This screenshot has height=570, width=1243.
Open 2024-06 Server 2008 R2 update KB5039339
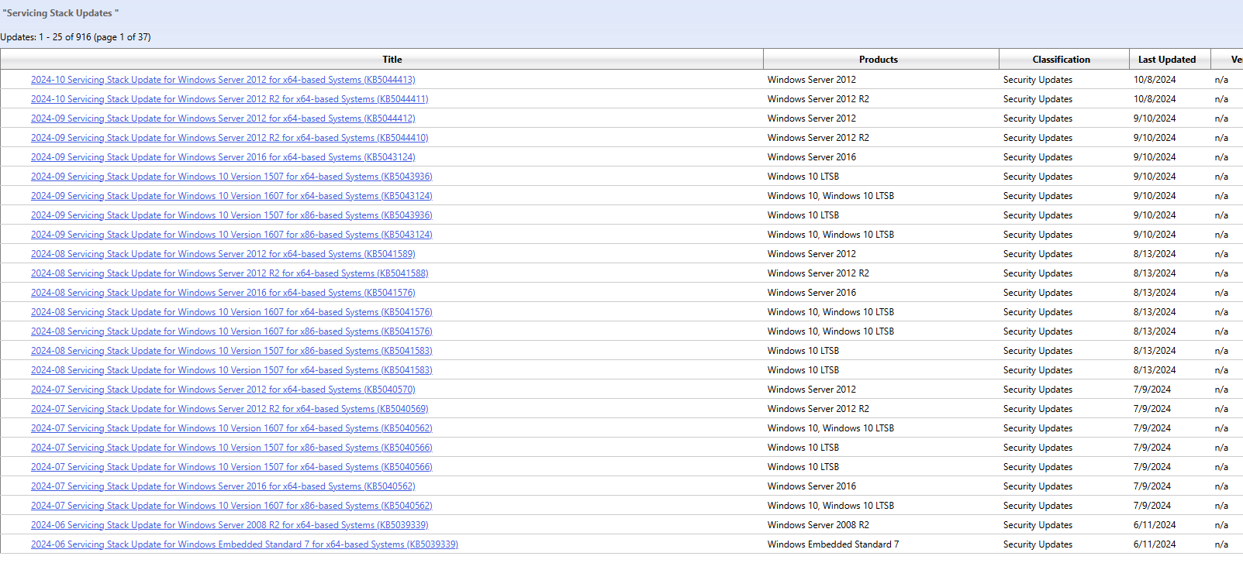[x=230, y=525]
